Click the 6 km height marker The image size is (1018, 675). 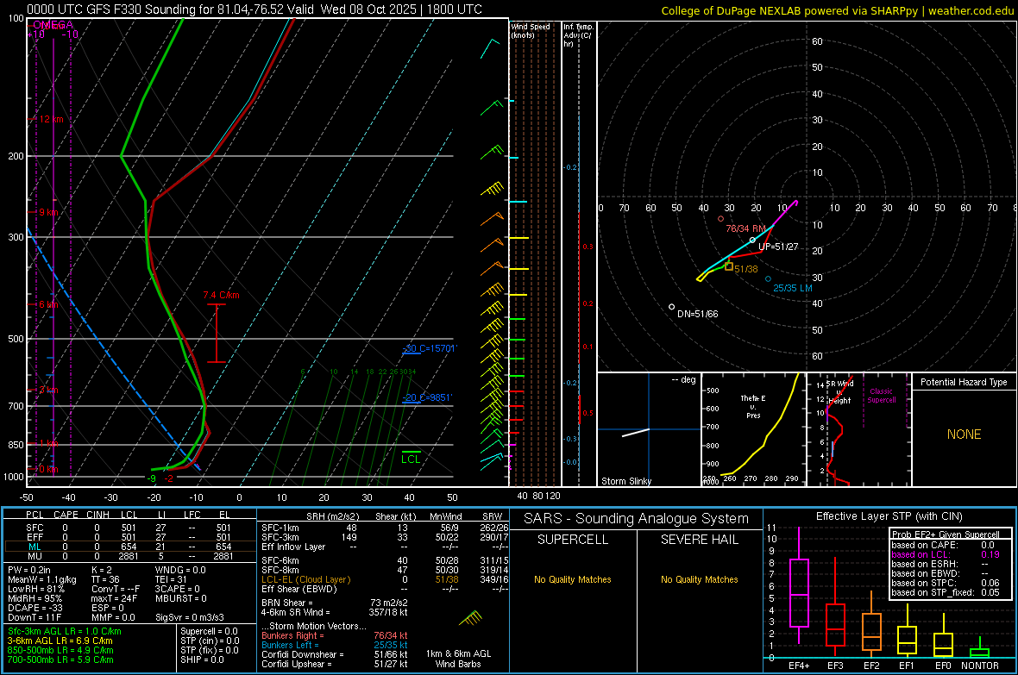tap(48, 304)
